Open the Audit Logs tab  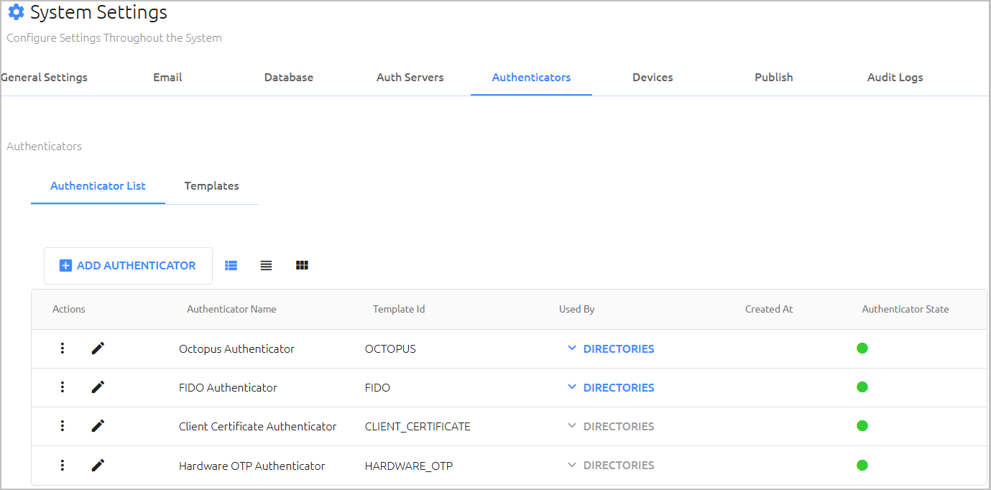click(895, 78)
